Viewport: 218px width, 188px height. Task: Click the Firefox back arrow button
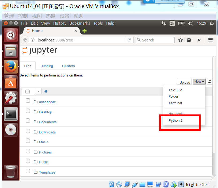25,40
